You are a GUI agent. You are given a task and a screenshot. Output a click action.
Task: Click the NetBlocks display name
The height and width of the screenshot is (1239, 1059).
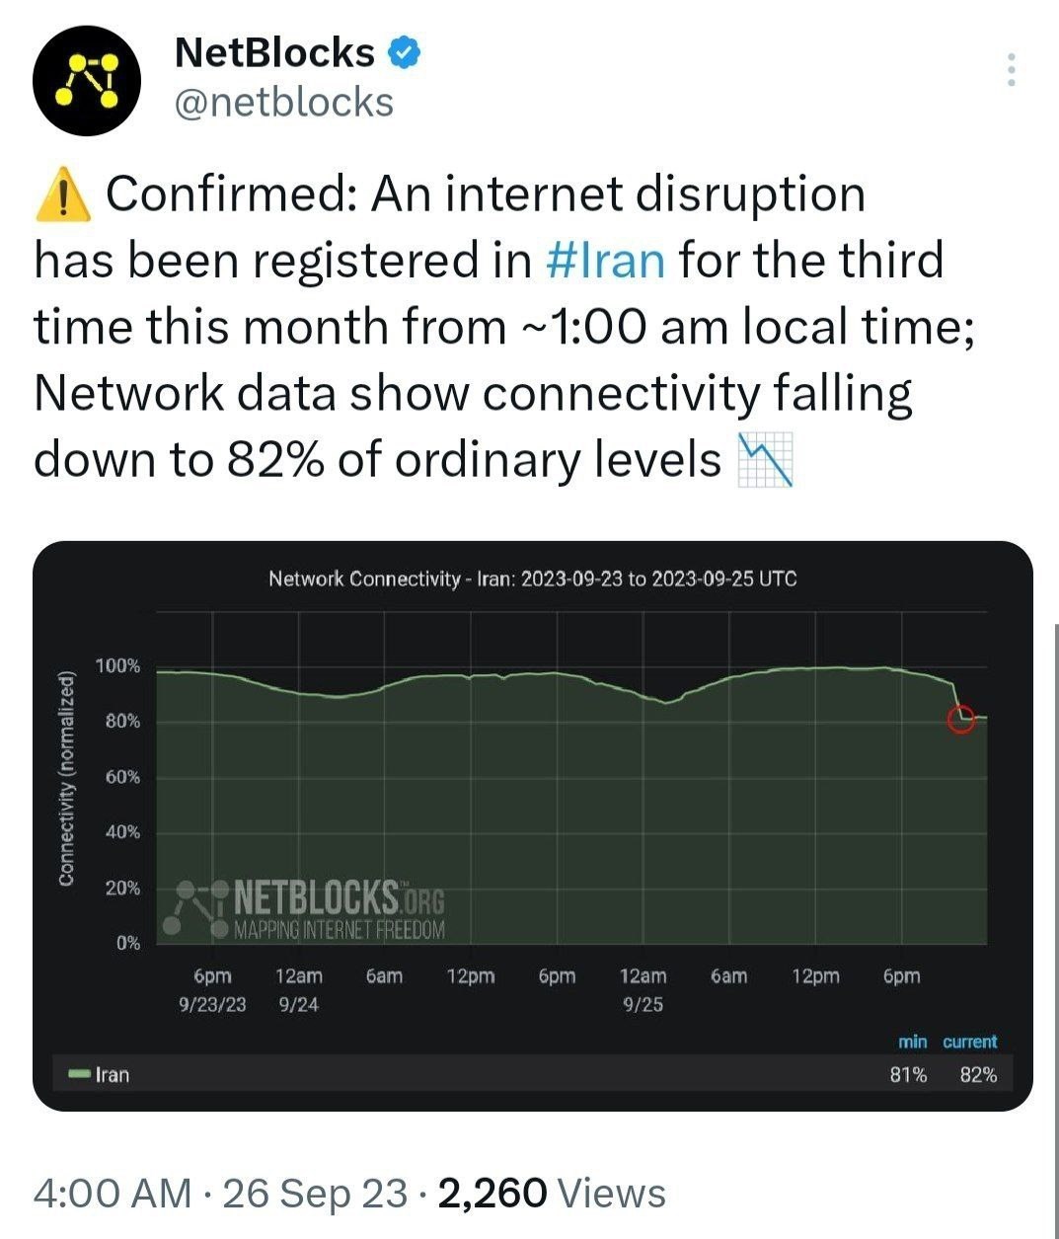click(x=273, y=52)
